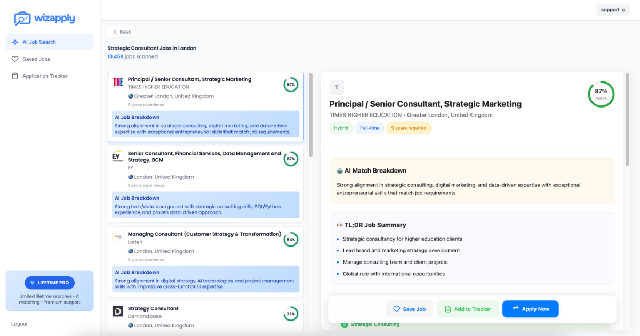Select the Times Higher Education job card title
This screenshot has width=640, height=336.
189,79
